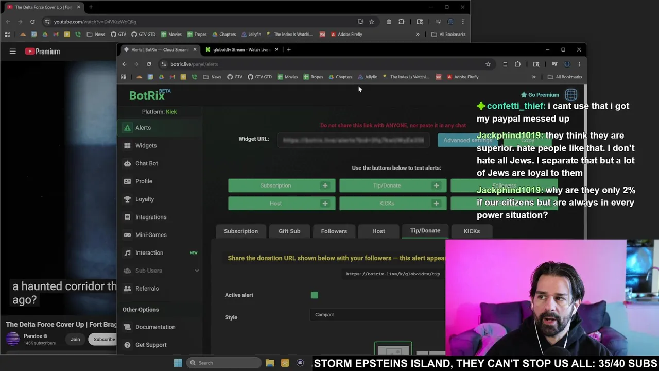Open News bookmark folder in BotRix window
The height and width of the screenshot is (371, 659).
(x=212, y=77)
